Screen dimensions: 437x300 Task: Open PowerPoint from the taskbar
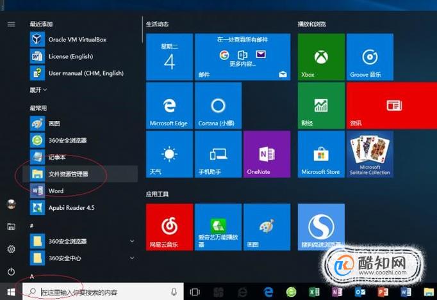point(383,292)
